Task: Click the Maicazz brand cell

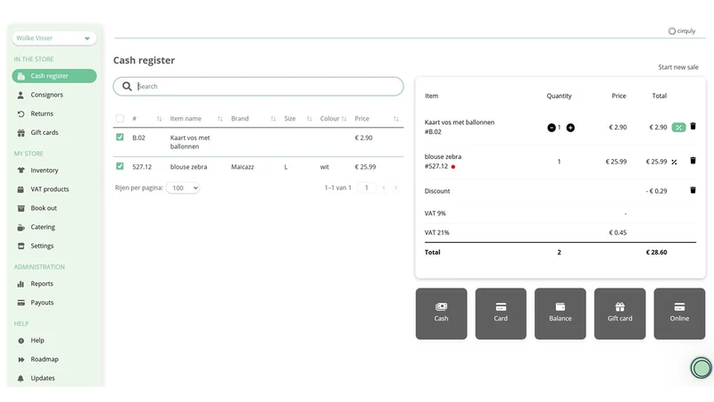Action: click(242, 167)
